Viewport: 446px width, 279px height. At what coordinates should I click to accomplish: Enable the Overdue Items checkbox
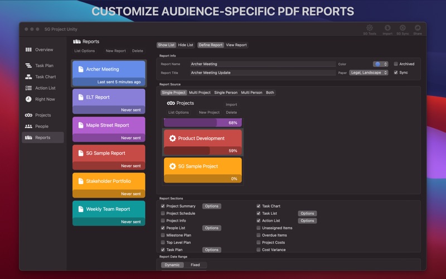(258, 235)
